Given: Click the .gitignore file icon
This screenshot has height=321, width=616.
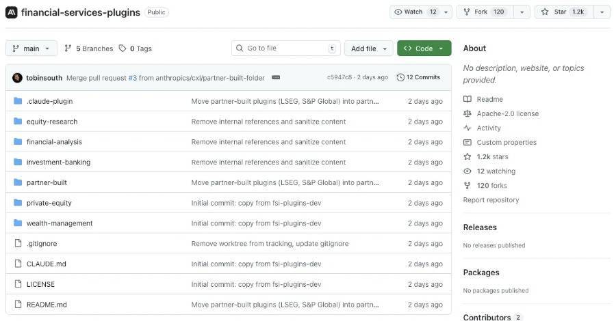Looking at the screenshot, I should click(18, 244).
